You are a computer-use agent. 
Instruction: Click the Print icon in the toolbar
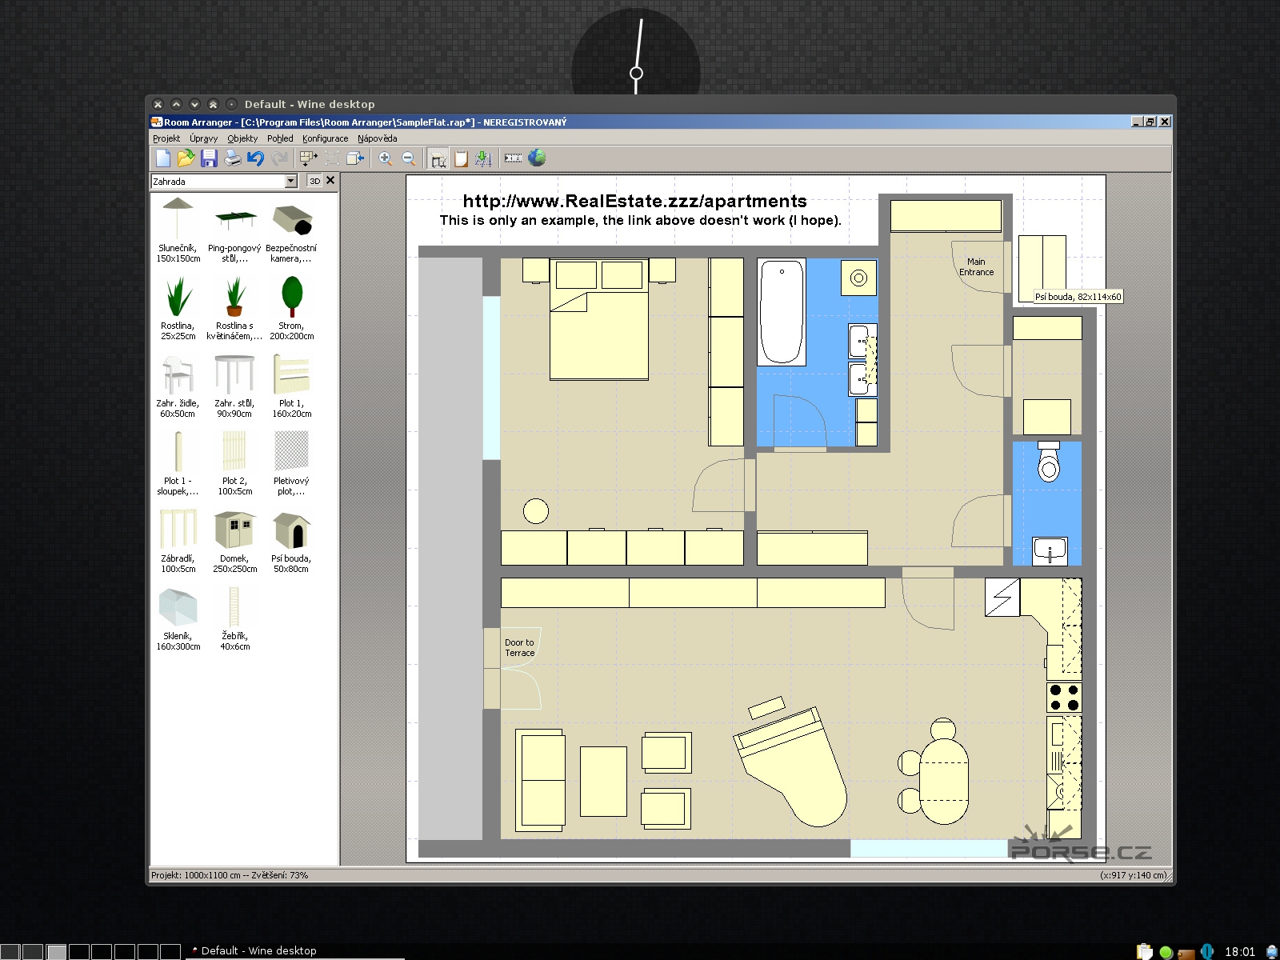coord(232,158)
